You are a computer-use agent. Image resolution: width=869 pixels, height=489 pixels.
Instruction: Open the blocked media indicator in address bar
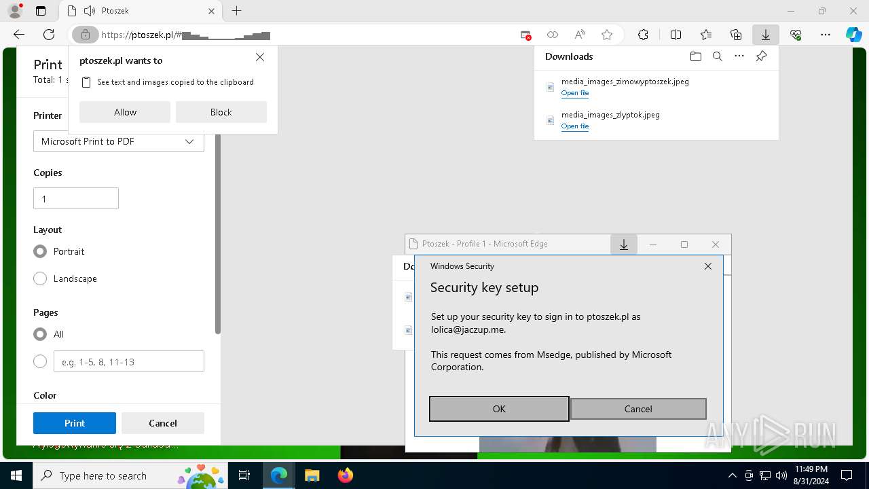(525, 35)
